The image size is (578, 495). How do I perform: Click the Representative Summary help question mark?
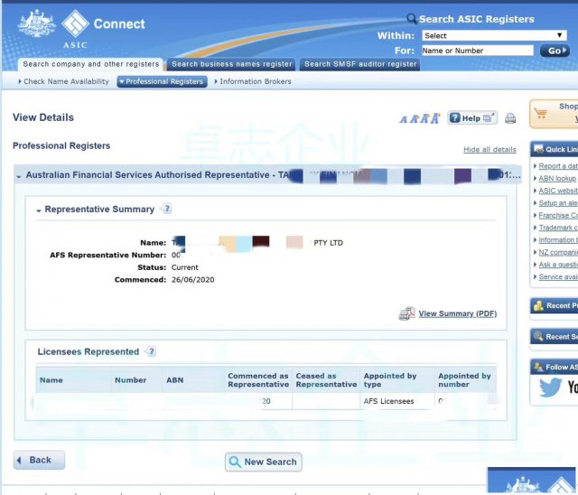click(166, 209)
